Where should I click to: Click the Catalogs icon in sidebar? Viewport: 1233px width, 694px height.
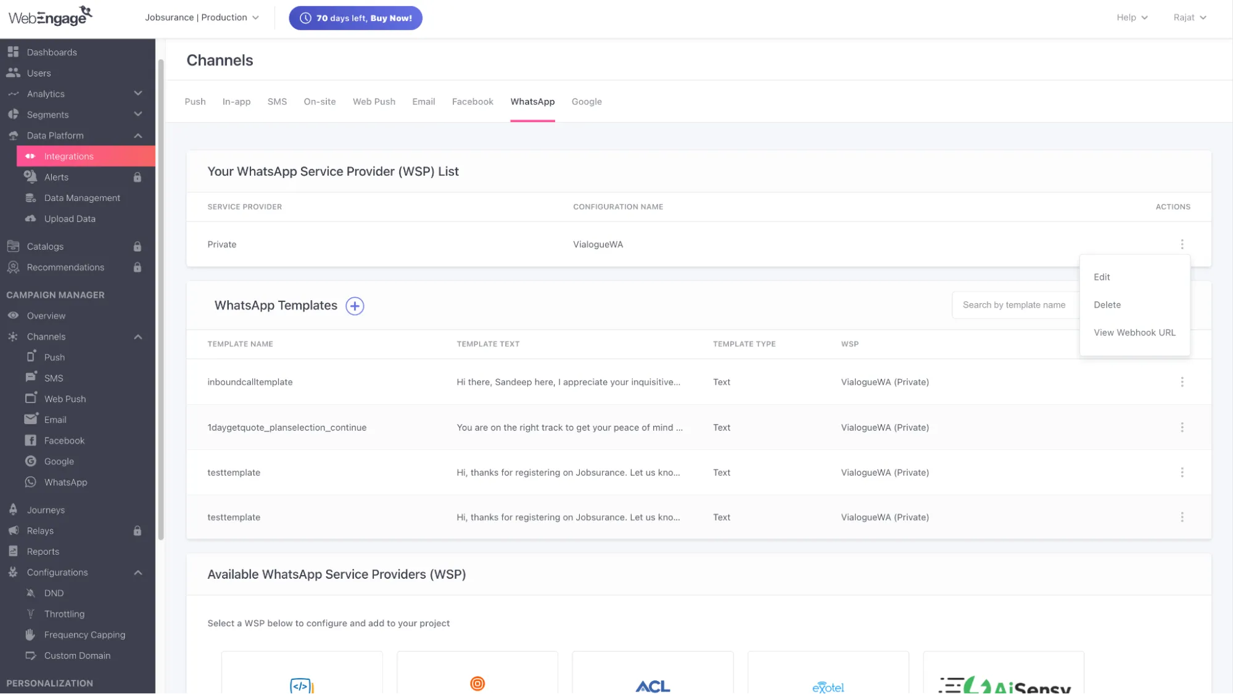tap(13, 246)
